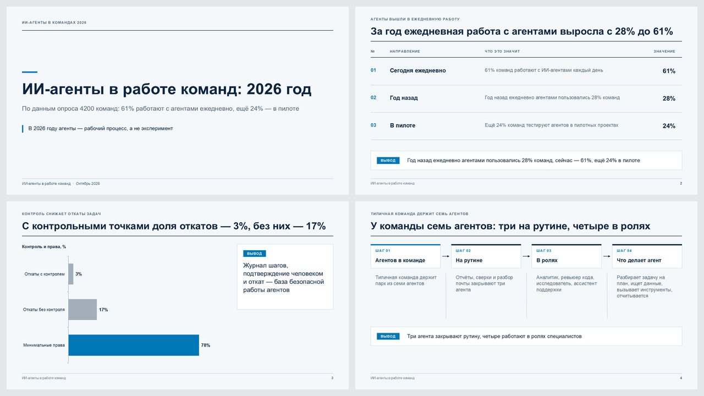Click the value 61% in the «Сегодня ежедневно» row
Image resolution: width=704 pixels, height=396 pixels.
click(669, 71)
